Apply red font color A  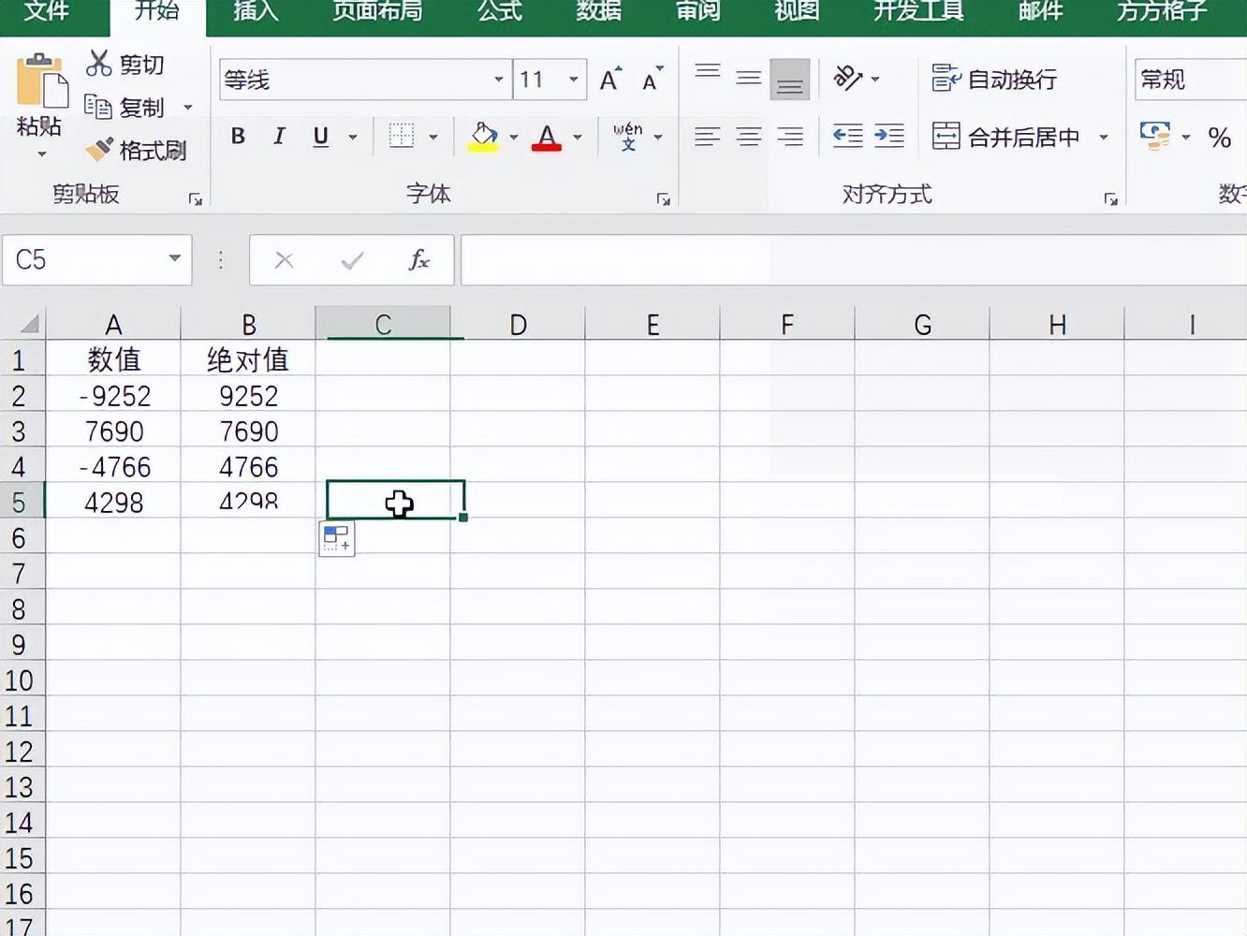tap(547, 137)
